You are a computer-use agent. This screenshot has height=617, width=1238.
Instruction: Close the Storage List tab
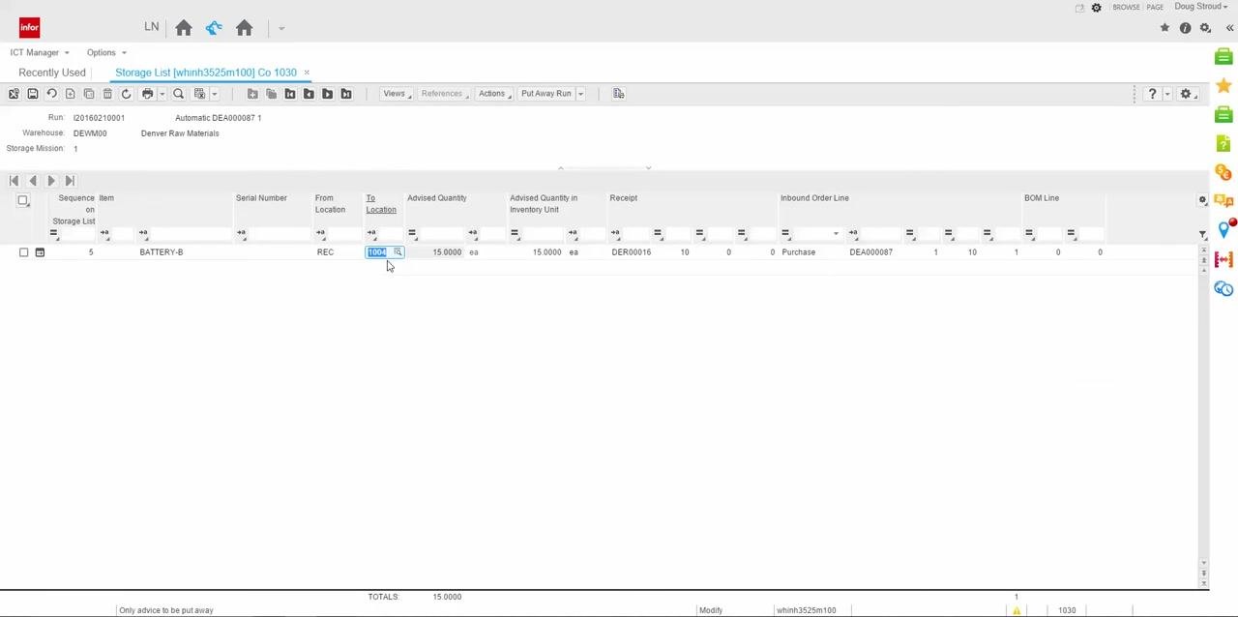pyautogui.click(x=307, y=73)
